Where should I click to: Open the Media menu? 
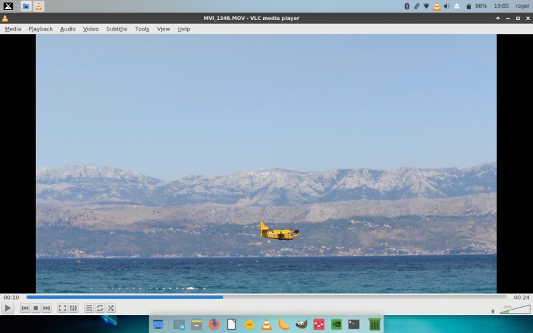pyautogui.click(x=13, y=29)
